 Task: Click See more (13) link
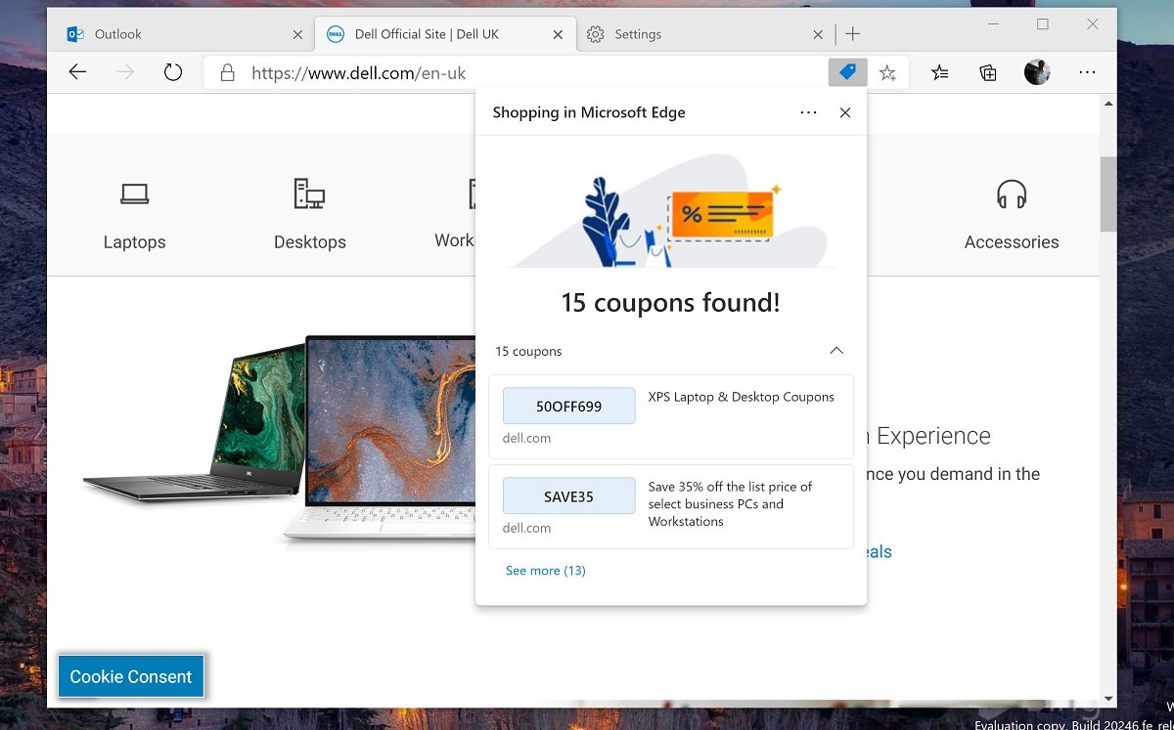click(x=546, y=571)
